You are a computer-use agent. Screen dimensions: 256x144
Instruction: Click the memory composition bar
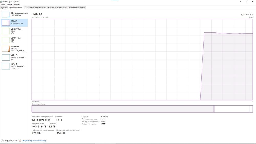coord(142,109)
